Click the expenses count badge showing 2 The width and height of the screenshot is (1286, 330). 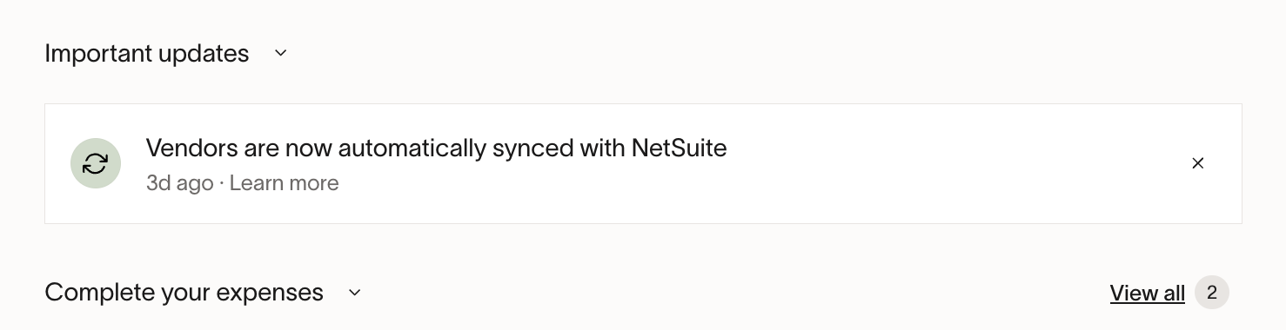point(1212,293)
